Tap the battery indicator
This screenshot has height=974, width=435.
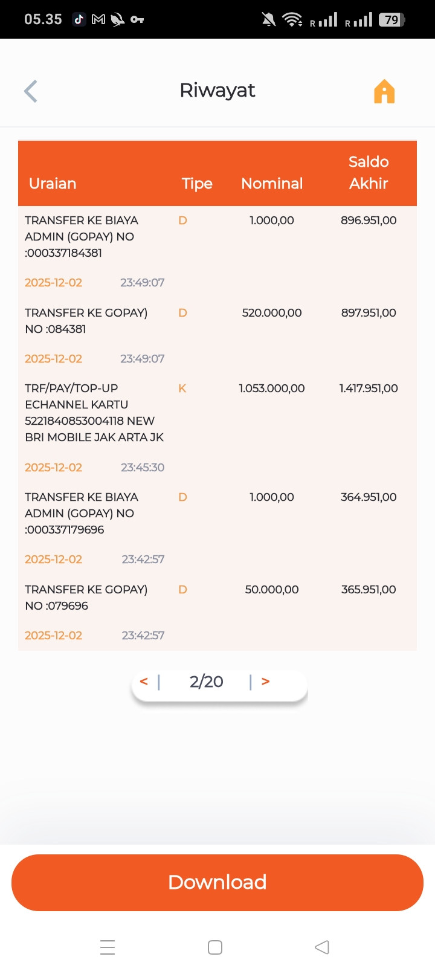[391, 20]
